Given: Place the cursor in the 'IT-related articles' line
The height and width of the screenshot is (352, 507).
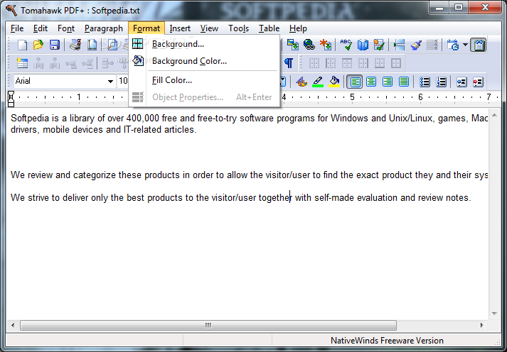Looking at the screenshot, I should pos(104,130).
